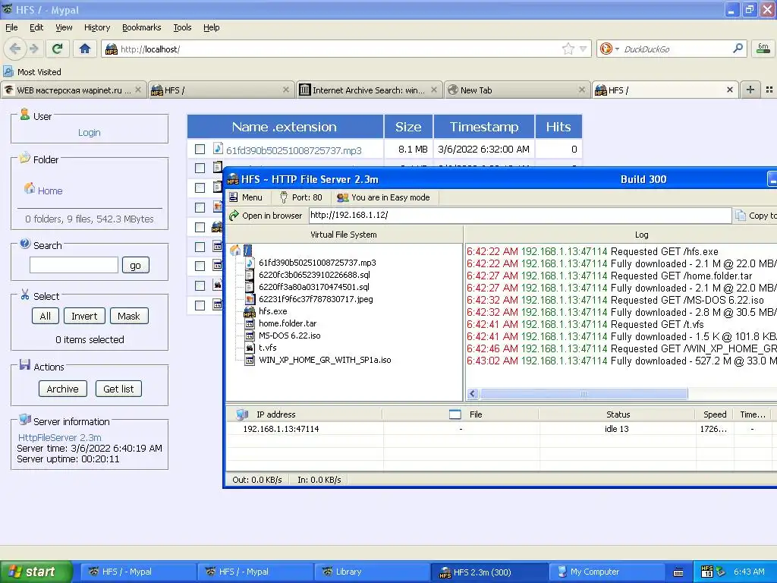777x583 pixels.
Task: Open the Home folder link
Action: click(x=50, y=191)
